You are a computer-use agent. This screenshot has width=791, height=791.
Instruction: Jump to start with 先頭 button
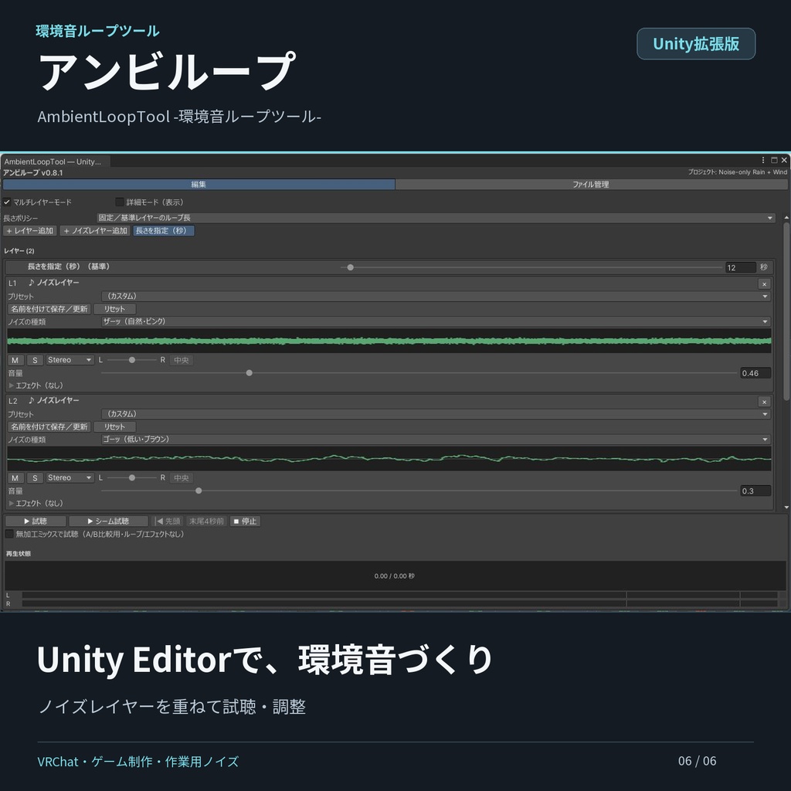click(x=168, y=521)
